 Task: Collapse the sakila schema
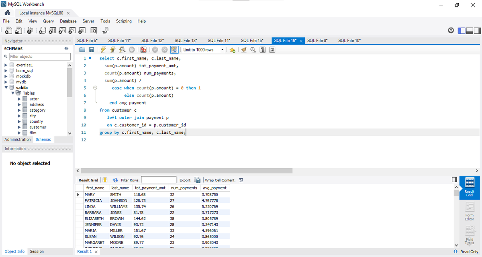click(x=6, y=88)
